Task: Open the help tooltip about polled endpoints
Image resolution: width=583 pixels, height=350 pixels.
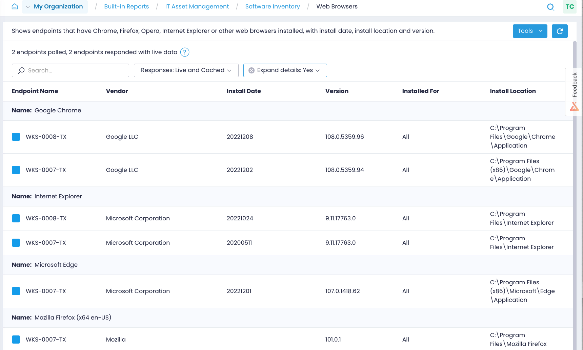Action: click(185, 52)
